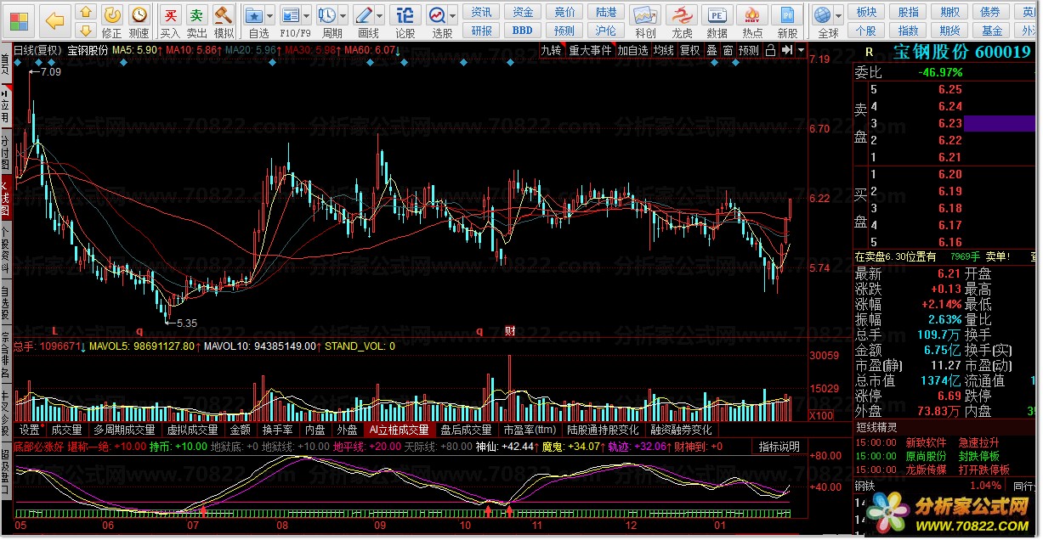Click the 基金 funds button
This screenshot has width=1043, height=540.
[991, 31]
